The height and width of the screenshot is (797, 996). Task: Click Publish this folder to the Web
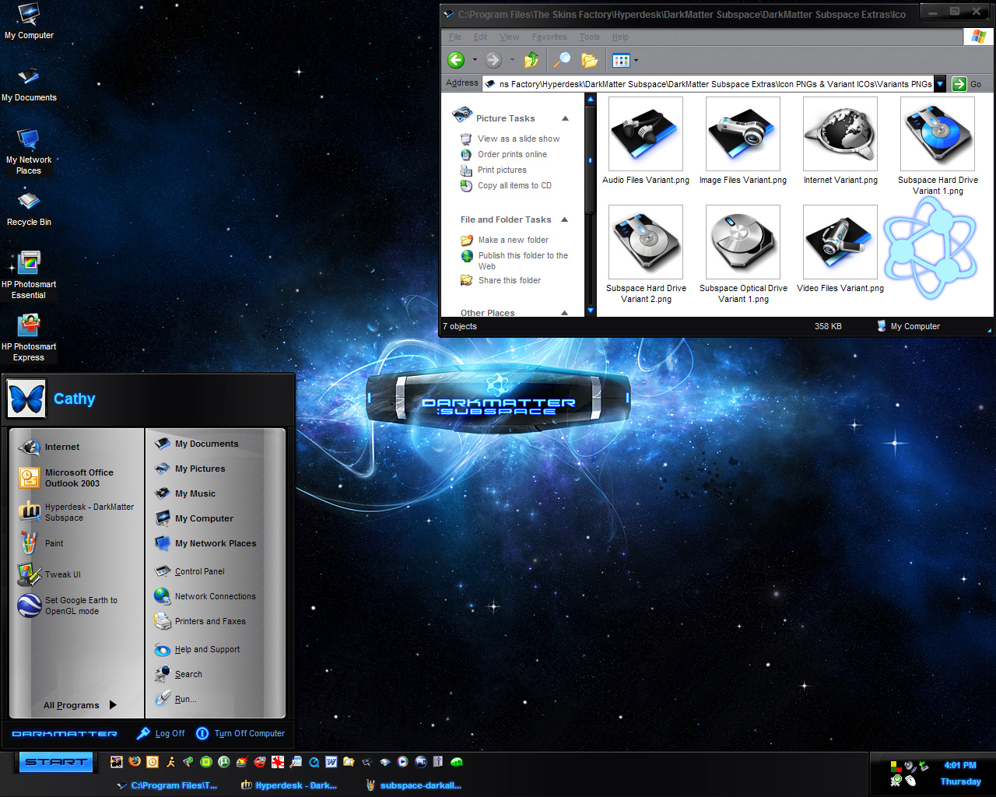point(523,261)
